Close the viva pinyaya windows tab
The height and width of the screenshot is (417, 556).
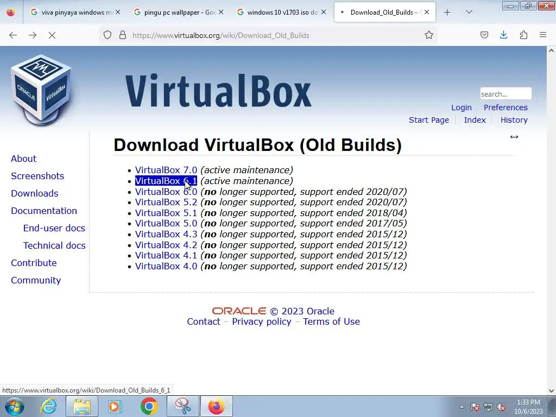pos(118,12)
